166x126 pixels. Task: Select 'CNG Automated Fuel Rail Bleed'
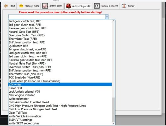60,102
